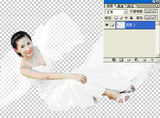Switch to the 路径 tab

coord(131,6)
